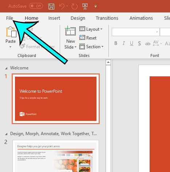Click the Redo/Repeat icon
This screenshot has height=172, width=170.
(74, 6)
